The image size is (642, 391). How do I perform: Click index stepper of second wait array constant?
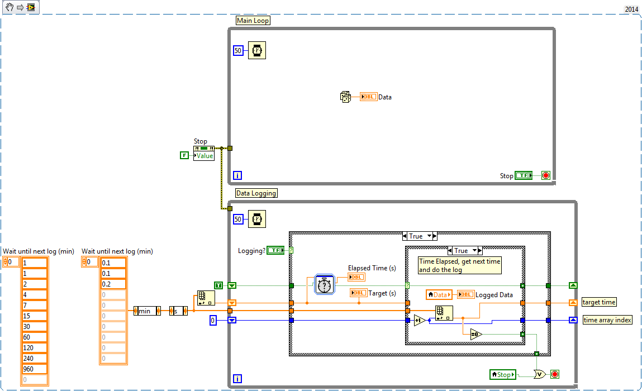(x=83, y=261)
